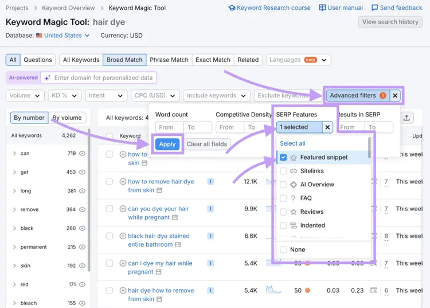
Task: Select the All tab
Action: 13,60
